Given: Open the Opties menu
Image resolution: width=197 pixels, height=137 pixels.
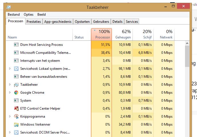Looking at the screenshot, I should (x=29, y=15).
